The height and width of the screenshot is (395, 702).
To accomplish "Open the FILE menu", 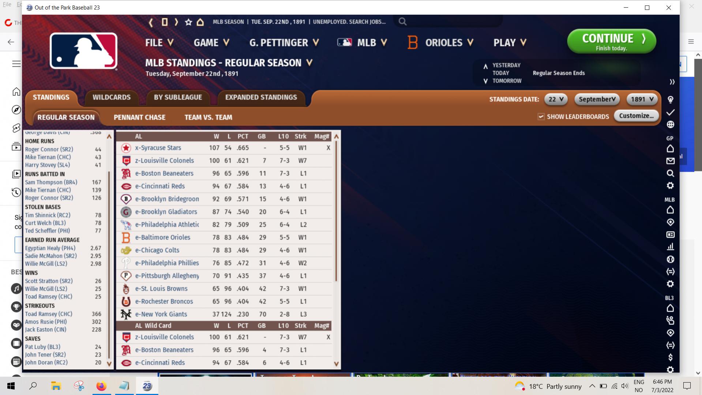I will click(159, 43).
